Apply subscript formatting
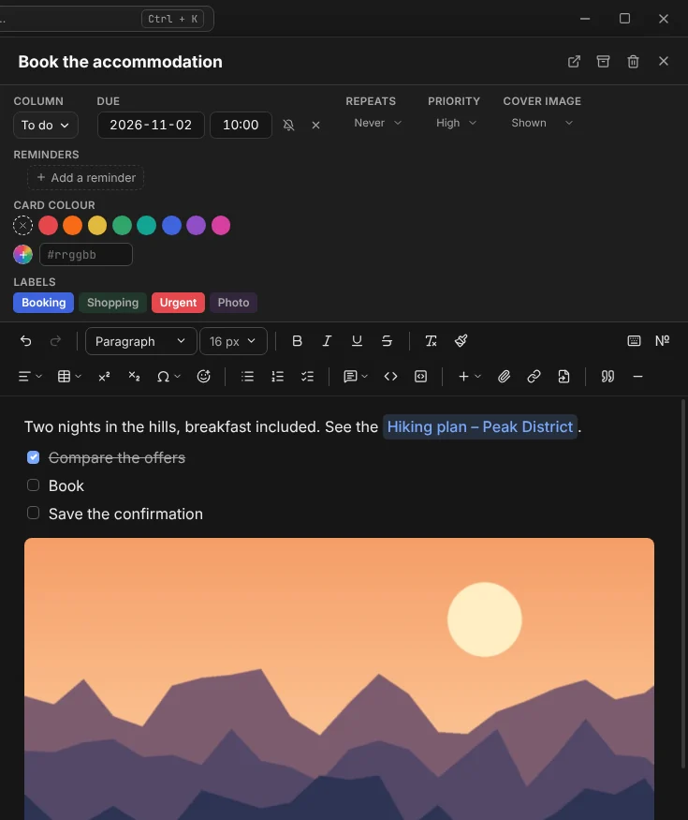Screen dimensions: 688x820 tap(134, 377)
